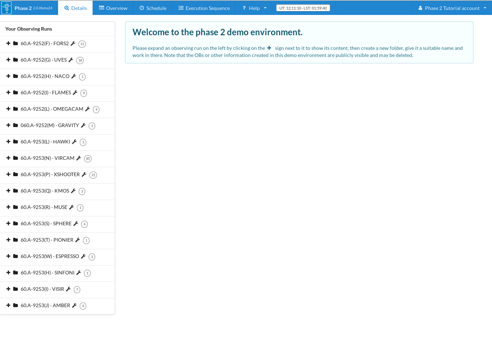492x347 pixels.
Task: Click the UT/LST time display box
Action: click(303, 8)
